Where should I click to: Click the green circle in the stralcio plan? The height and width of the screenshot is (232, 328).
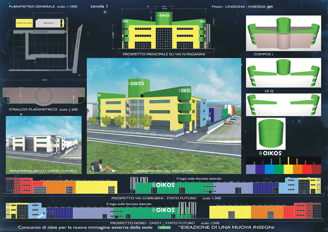click(44, 96)
